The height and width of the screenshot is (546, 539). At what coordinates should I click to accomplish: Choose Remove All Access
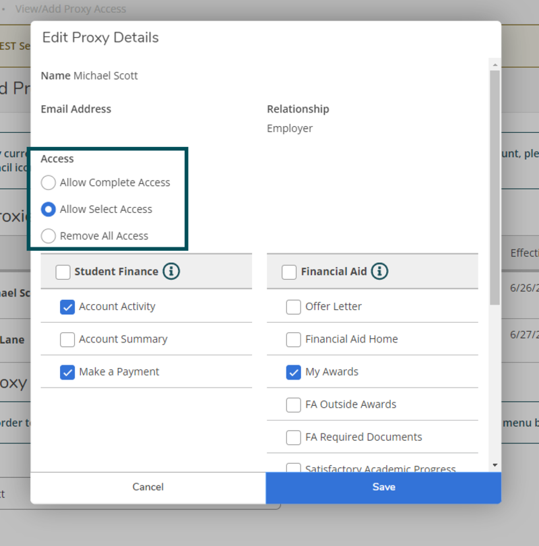point(48,236)
